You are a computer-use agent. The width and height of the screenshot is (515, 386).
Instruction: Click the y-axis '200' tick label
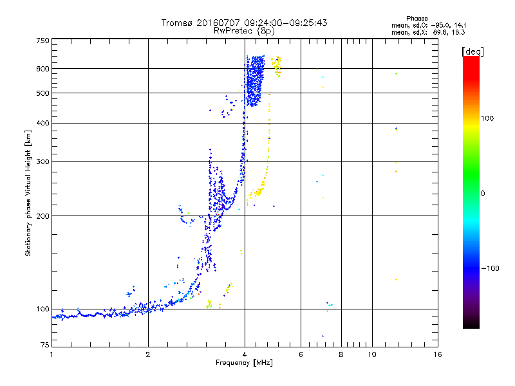click(x=42, y=216)
